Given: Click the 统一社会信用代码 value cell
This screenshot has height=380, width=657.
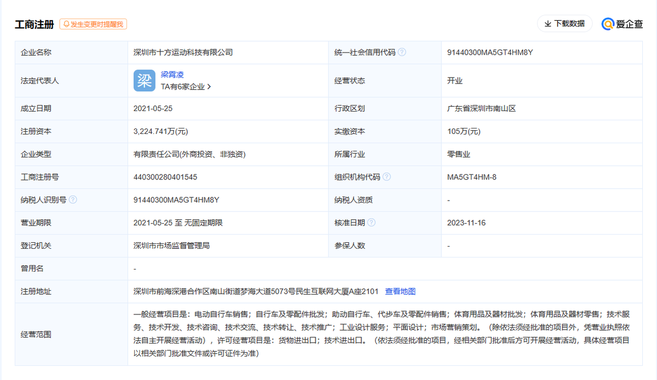Looking at the screenshot, I should [490, 52].
